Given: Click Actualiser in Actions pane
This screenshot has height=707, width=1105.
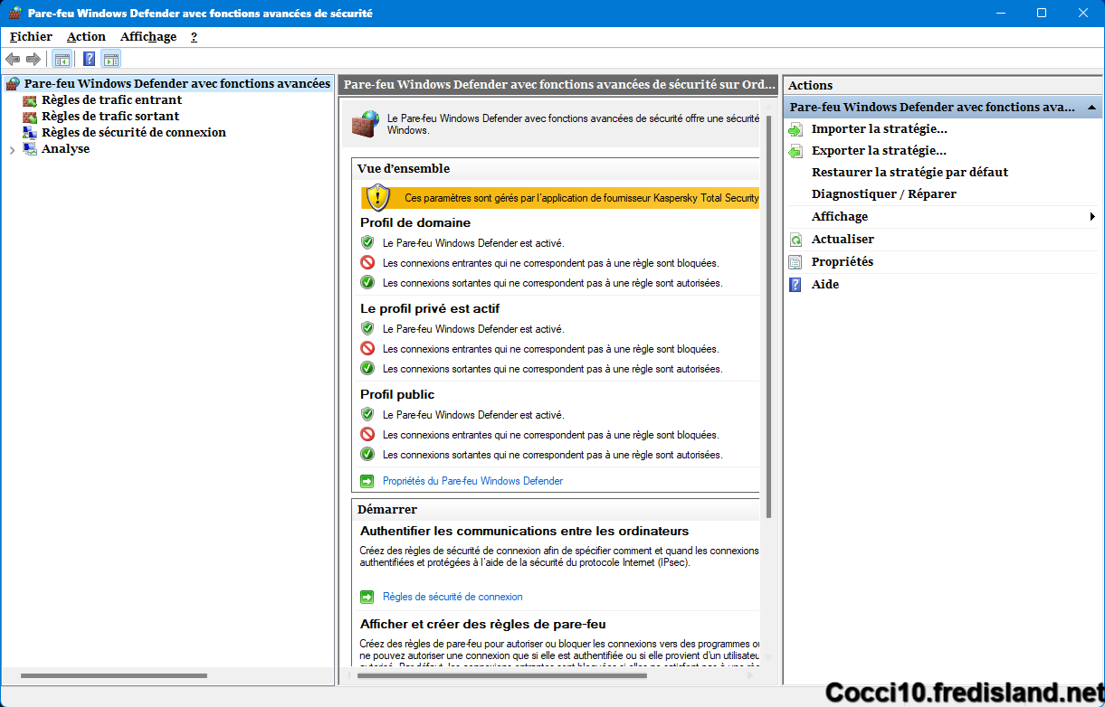Looking at the screenshot, I should point(843,240).
